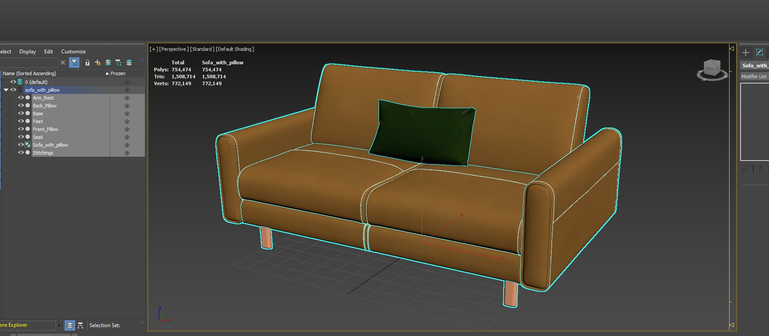Image resolution: width=769 pixels, height=336 pixels.
Task: Toggle frozen snowflake for Arm_Rest
Action: pyautogui.click(x=127, y=98)
